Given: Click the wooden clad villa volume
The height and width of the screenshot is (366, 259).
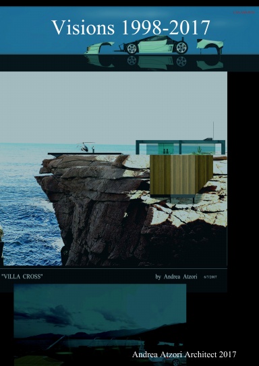Looking at the screenshot, I should click(x=181, y=175).
